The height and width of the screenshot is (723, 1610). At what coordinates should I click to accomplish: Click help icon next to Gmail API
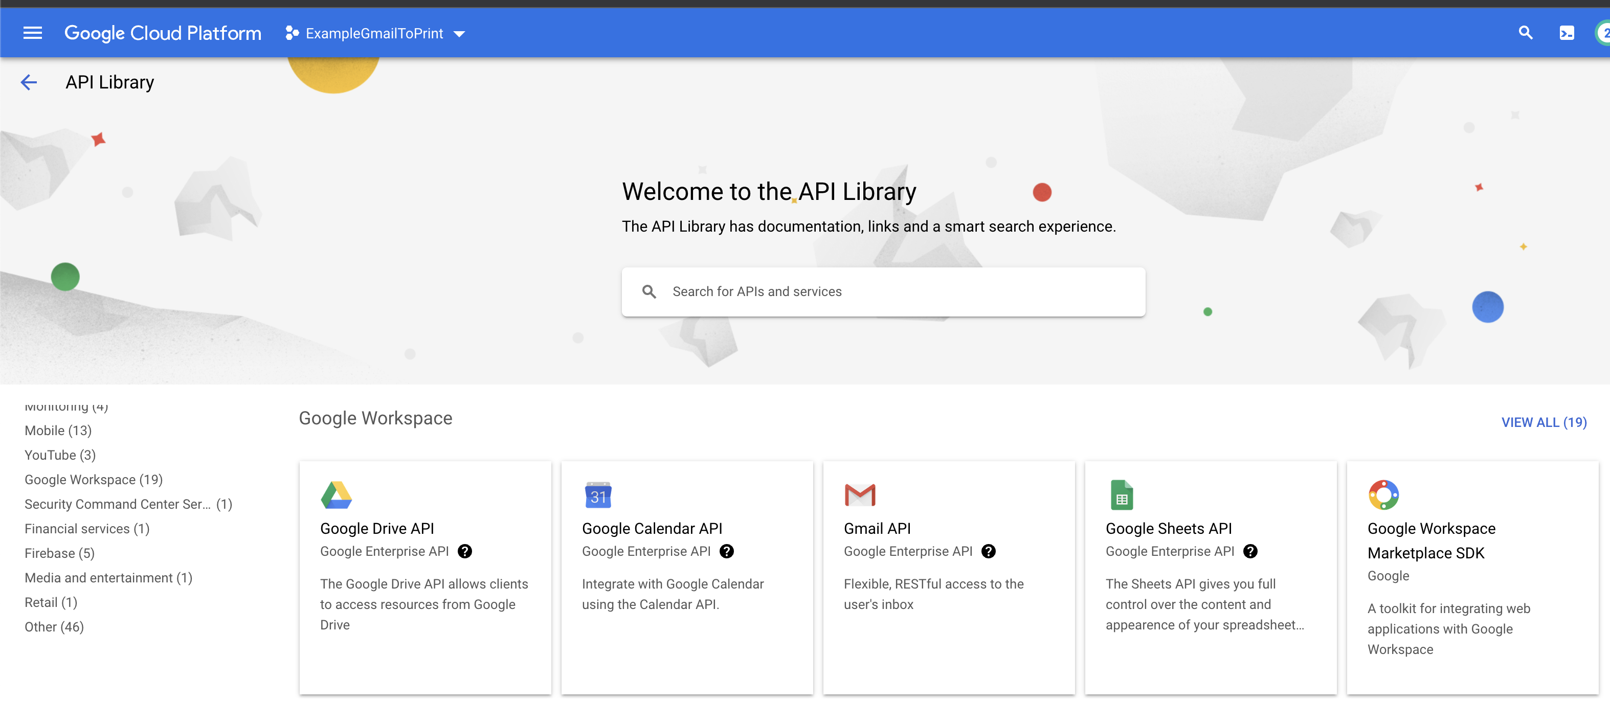(988, 551)
